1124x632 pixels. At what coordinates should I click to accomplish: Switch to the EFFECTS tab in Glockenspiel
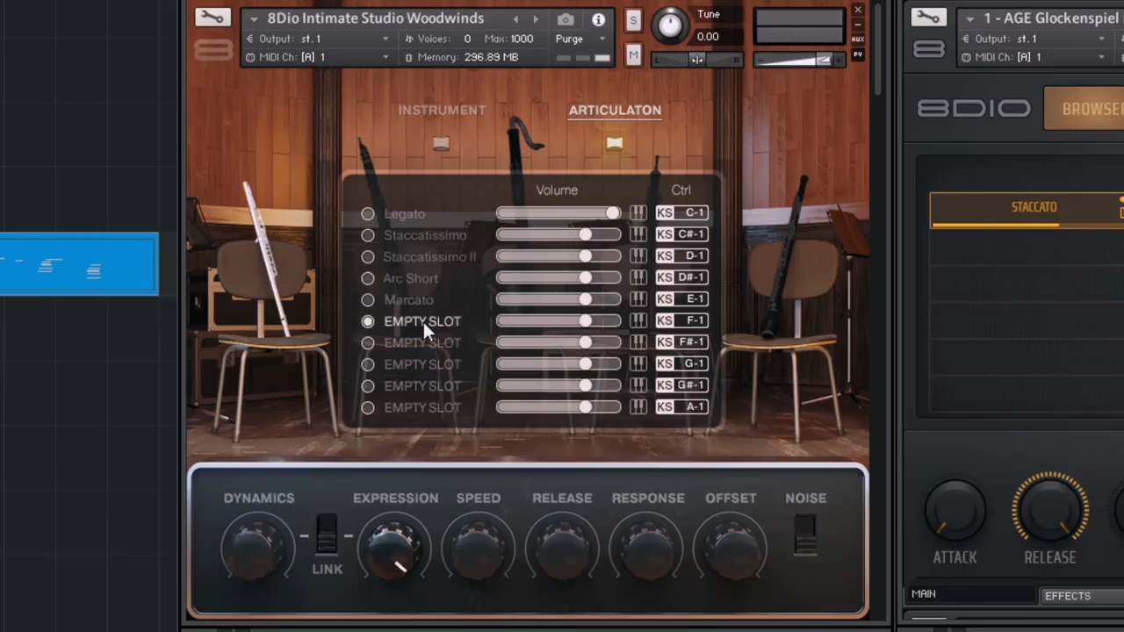point(1067,596)
